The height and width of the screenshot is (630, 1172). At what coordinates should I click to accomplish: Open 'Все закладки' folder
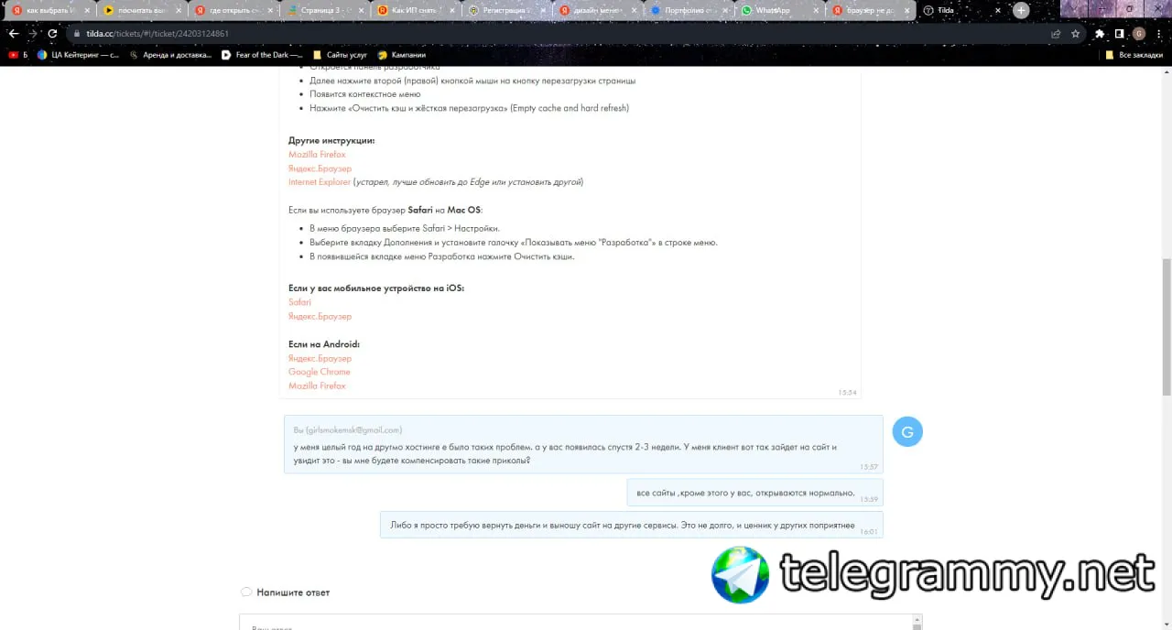coord(1134,55)
